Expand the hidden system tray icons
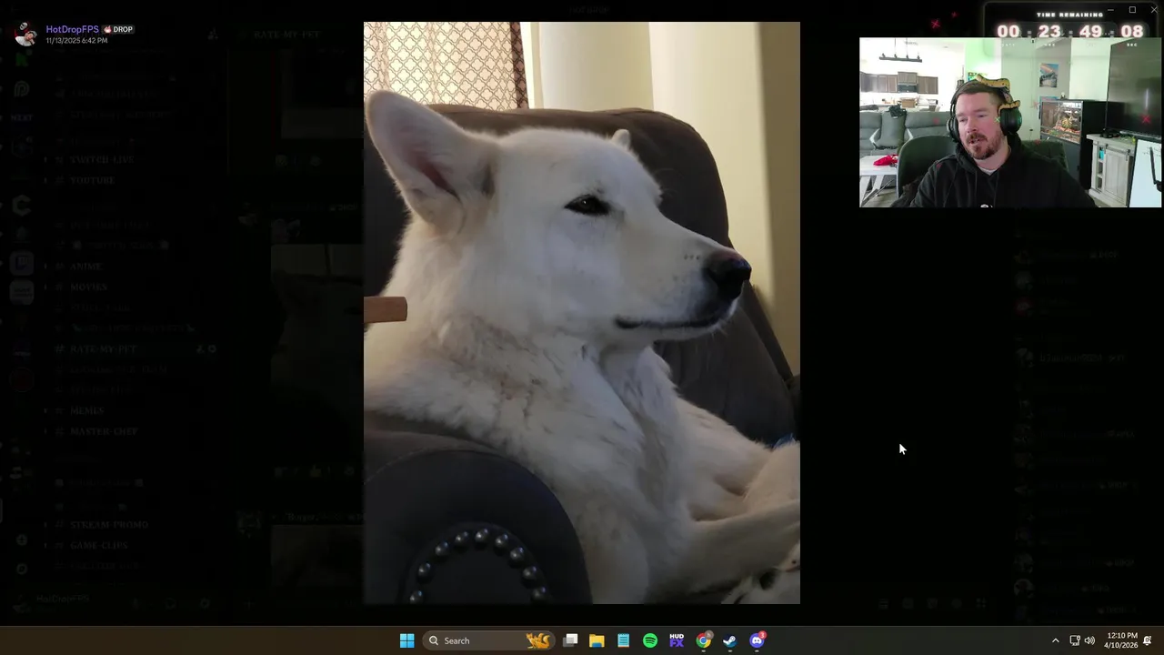Viewport: 1164px width, 655px height. [x=1055, y=640]
